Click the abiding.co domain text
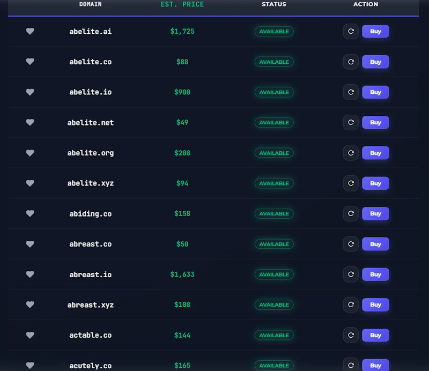The image size is (429, 371). pyautogui.click(x=90, y=214)
